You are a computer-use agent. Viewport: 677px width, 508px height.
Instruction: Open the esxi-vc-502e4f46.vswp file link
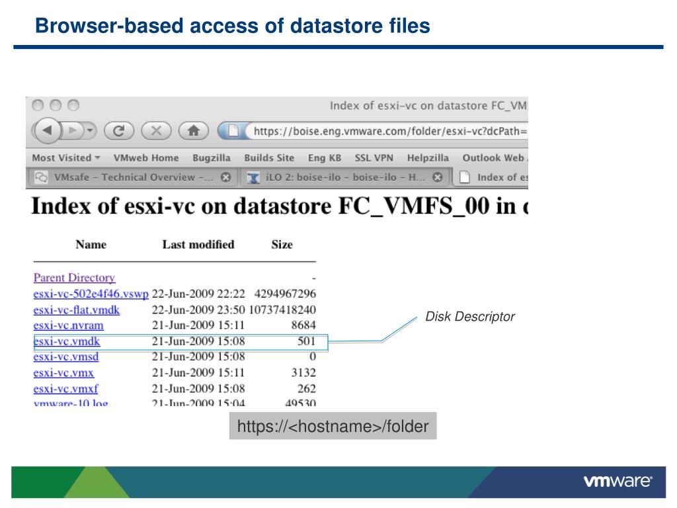coord(91,294)
